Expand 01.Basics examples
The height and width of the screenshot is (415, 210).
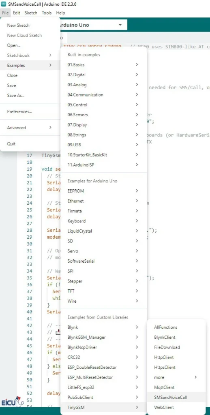103,64
